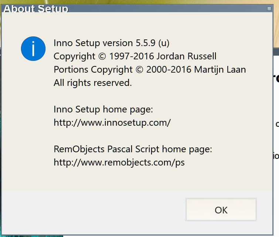The height and width of the screenshot is (237, 279).
Task: Click the OK button
Action: [x=221, y=210]
